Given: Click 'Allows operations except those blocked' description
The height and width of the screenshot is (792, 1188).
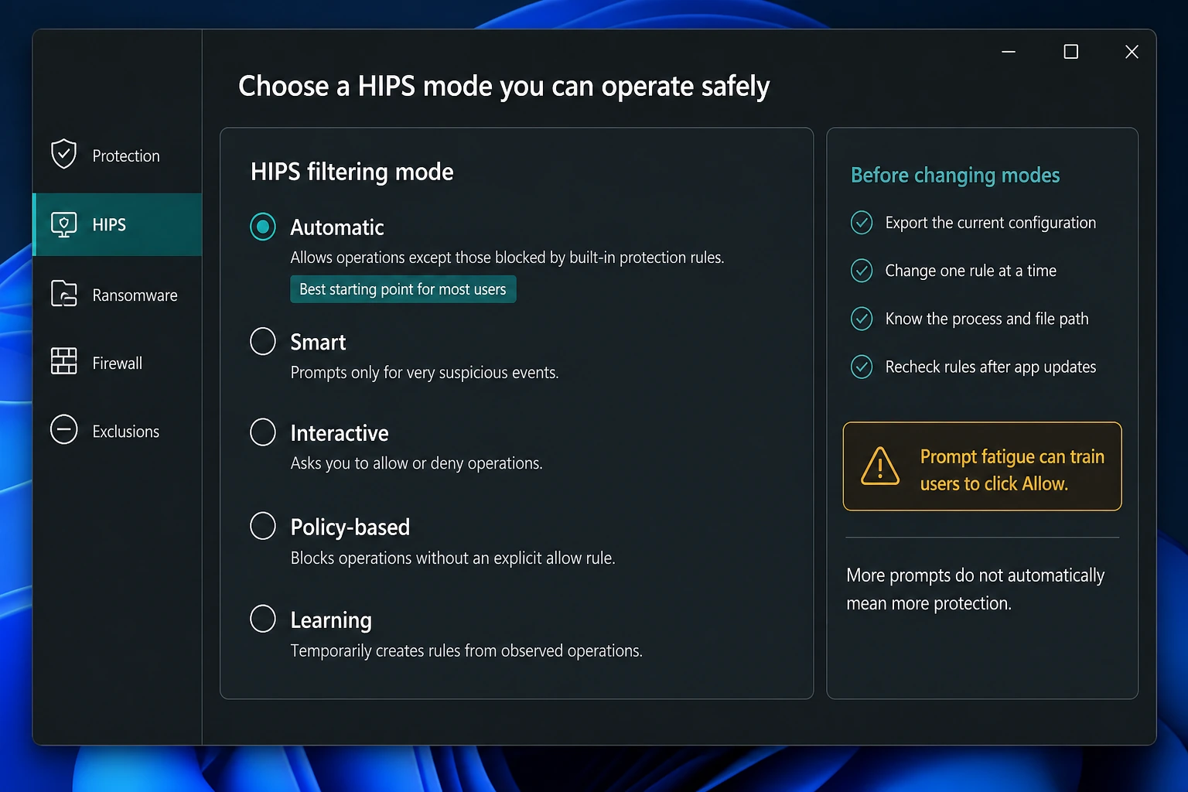Looking at the screenshot, I should point(507,258).
